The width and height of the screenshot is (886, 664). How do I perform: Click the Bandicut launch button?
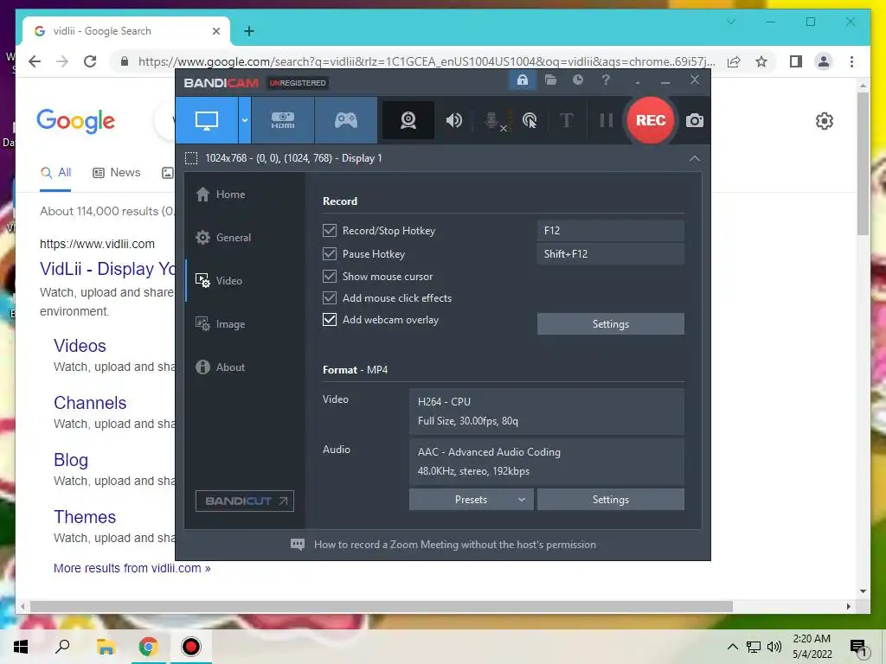[245, 501]
